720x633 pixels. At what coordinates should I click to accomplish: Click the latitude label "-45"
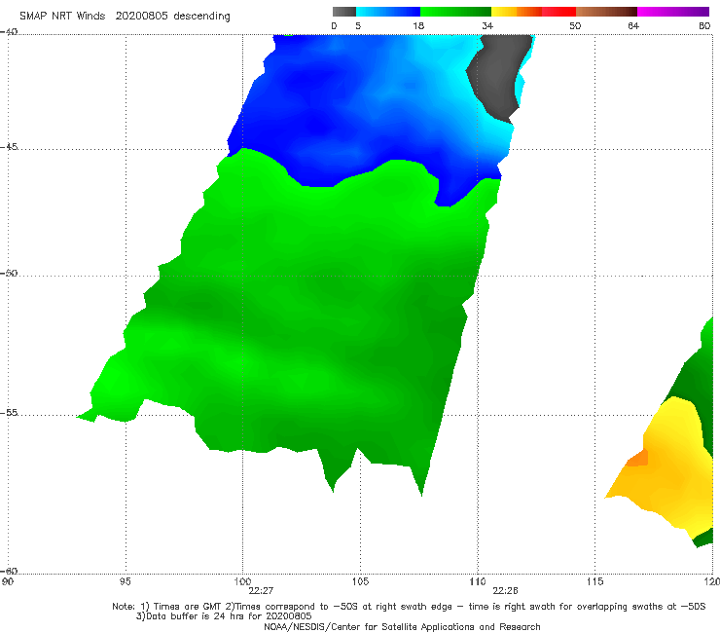(x=9, y=147)
